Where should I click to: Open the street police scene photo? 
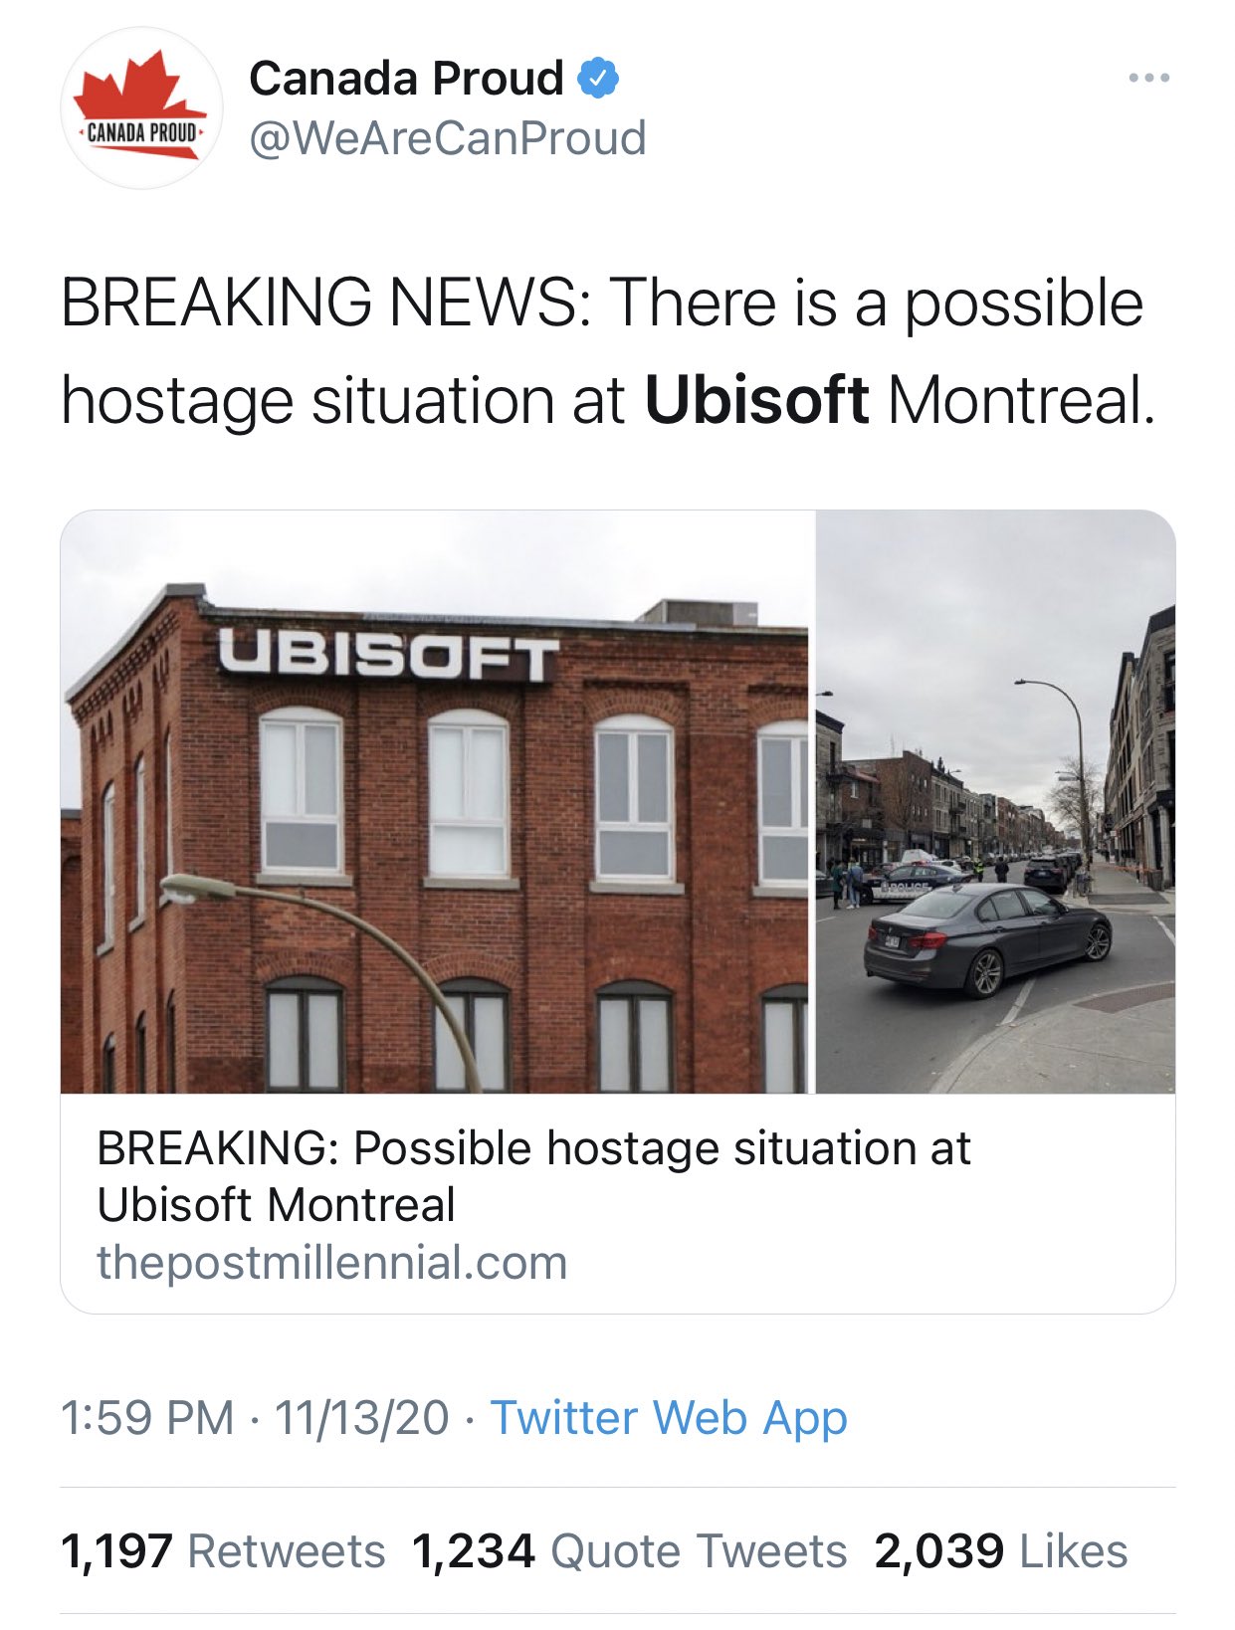pyautogui.click(x=995, y=802)
